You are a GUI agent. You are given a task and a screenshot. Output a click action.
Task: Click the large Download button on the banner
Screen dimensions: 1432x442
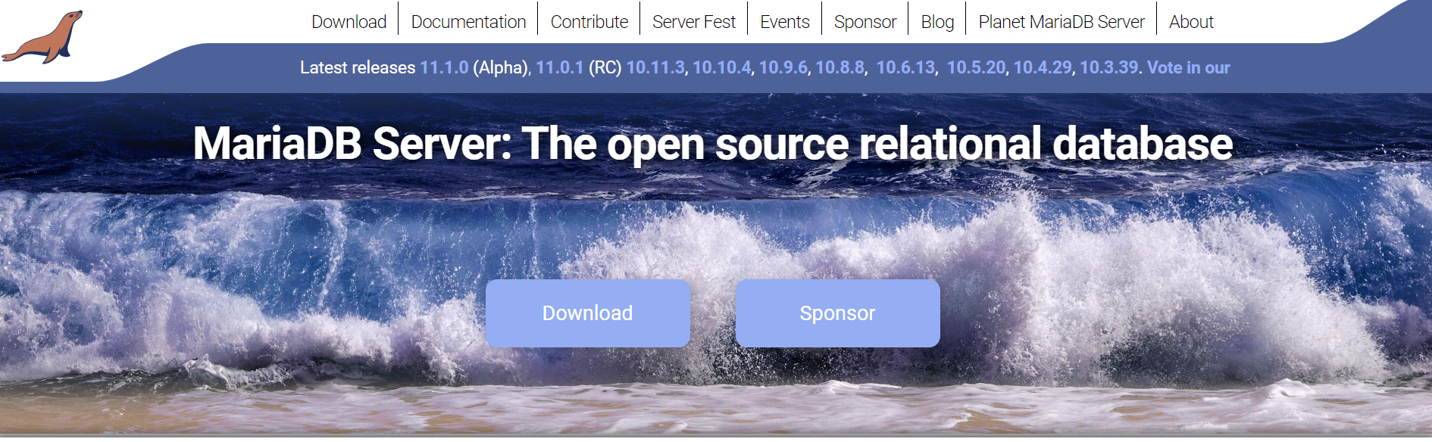pos(588,313)
